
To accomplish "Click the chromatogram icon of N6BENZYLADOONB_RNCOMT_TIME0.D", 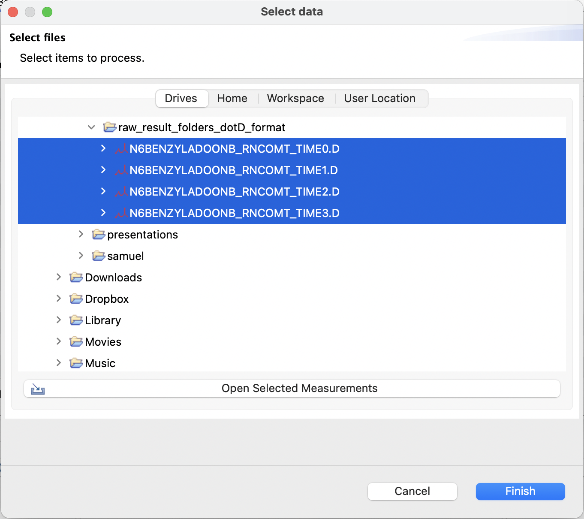I will [121, 149].
